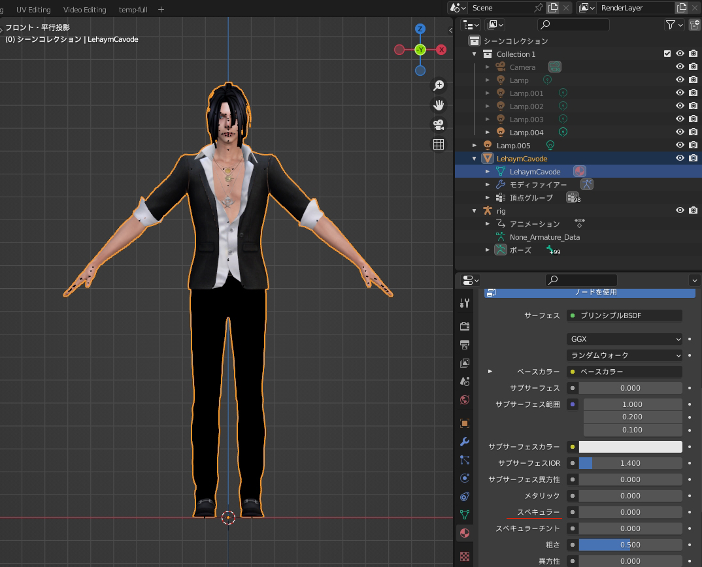The width and height of the screenshot is (702, 567).
Task: Switch to the UV Editing workspace tab
Action: [x=33, y=10]
